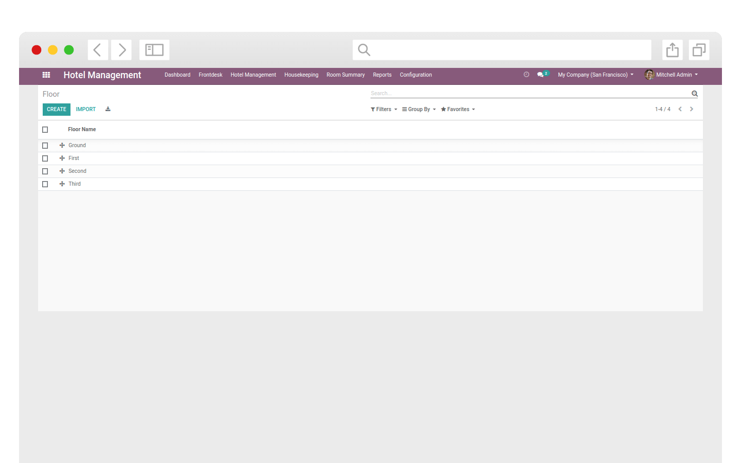
Task: Go to previous page of records
Action: pos(680,109)
